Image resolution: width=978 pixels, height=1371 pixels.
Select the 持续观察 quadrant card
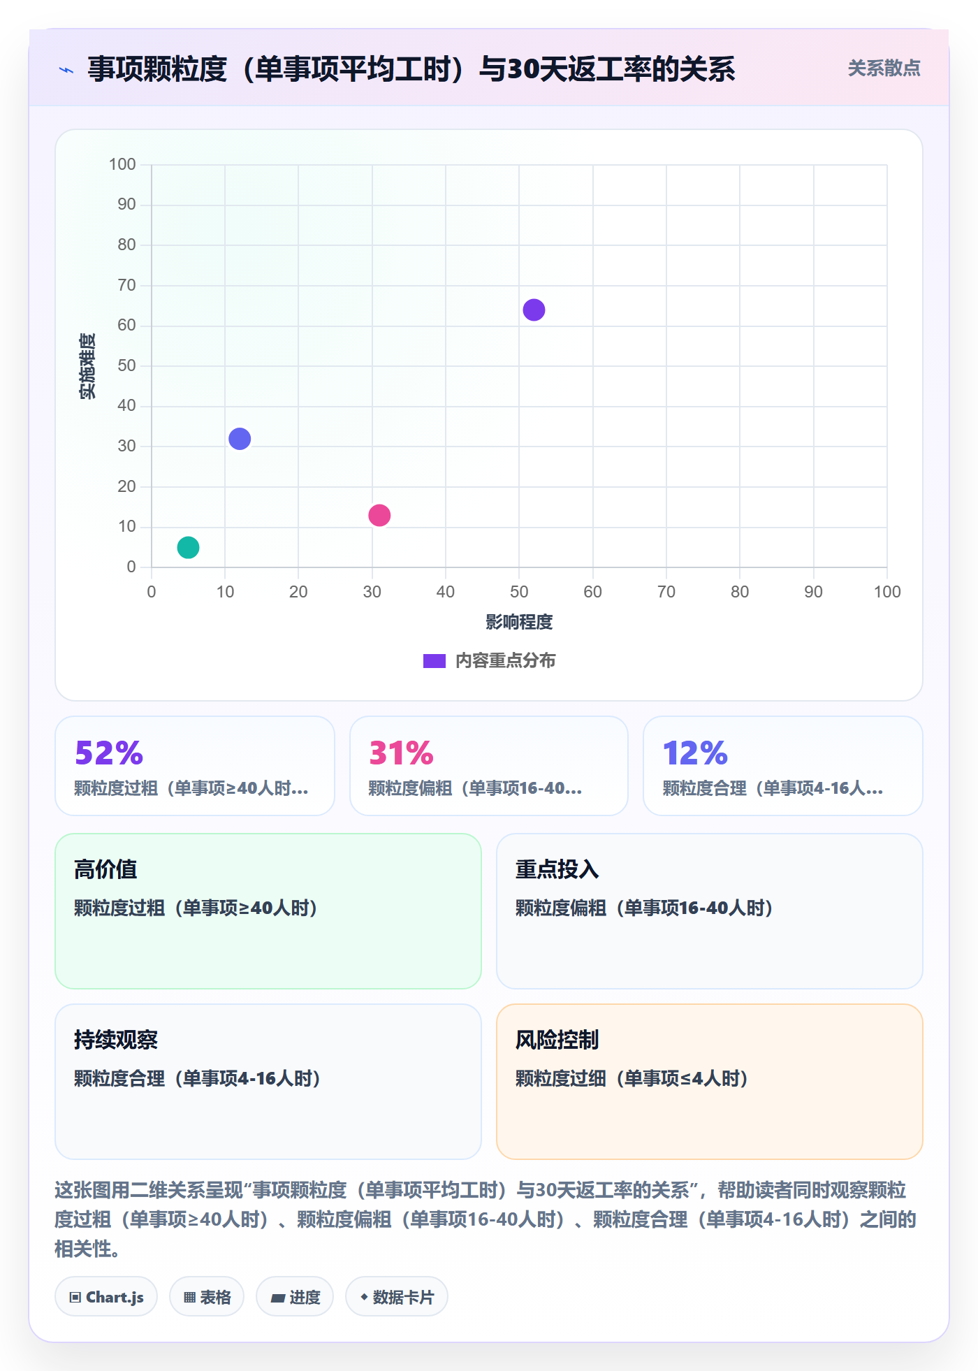click(268, 1082)
